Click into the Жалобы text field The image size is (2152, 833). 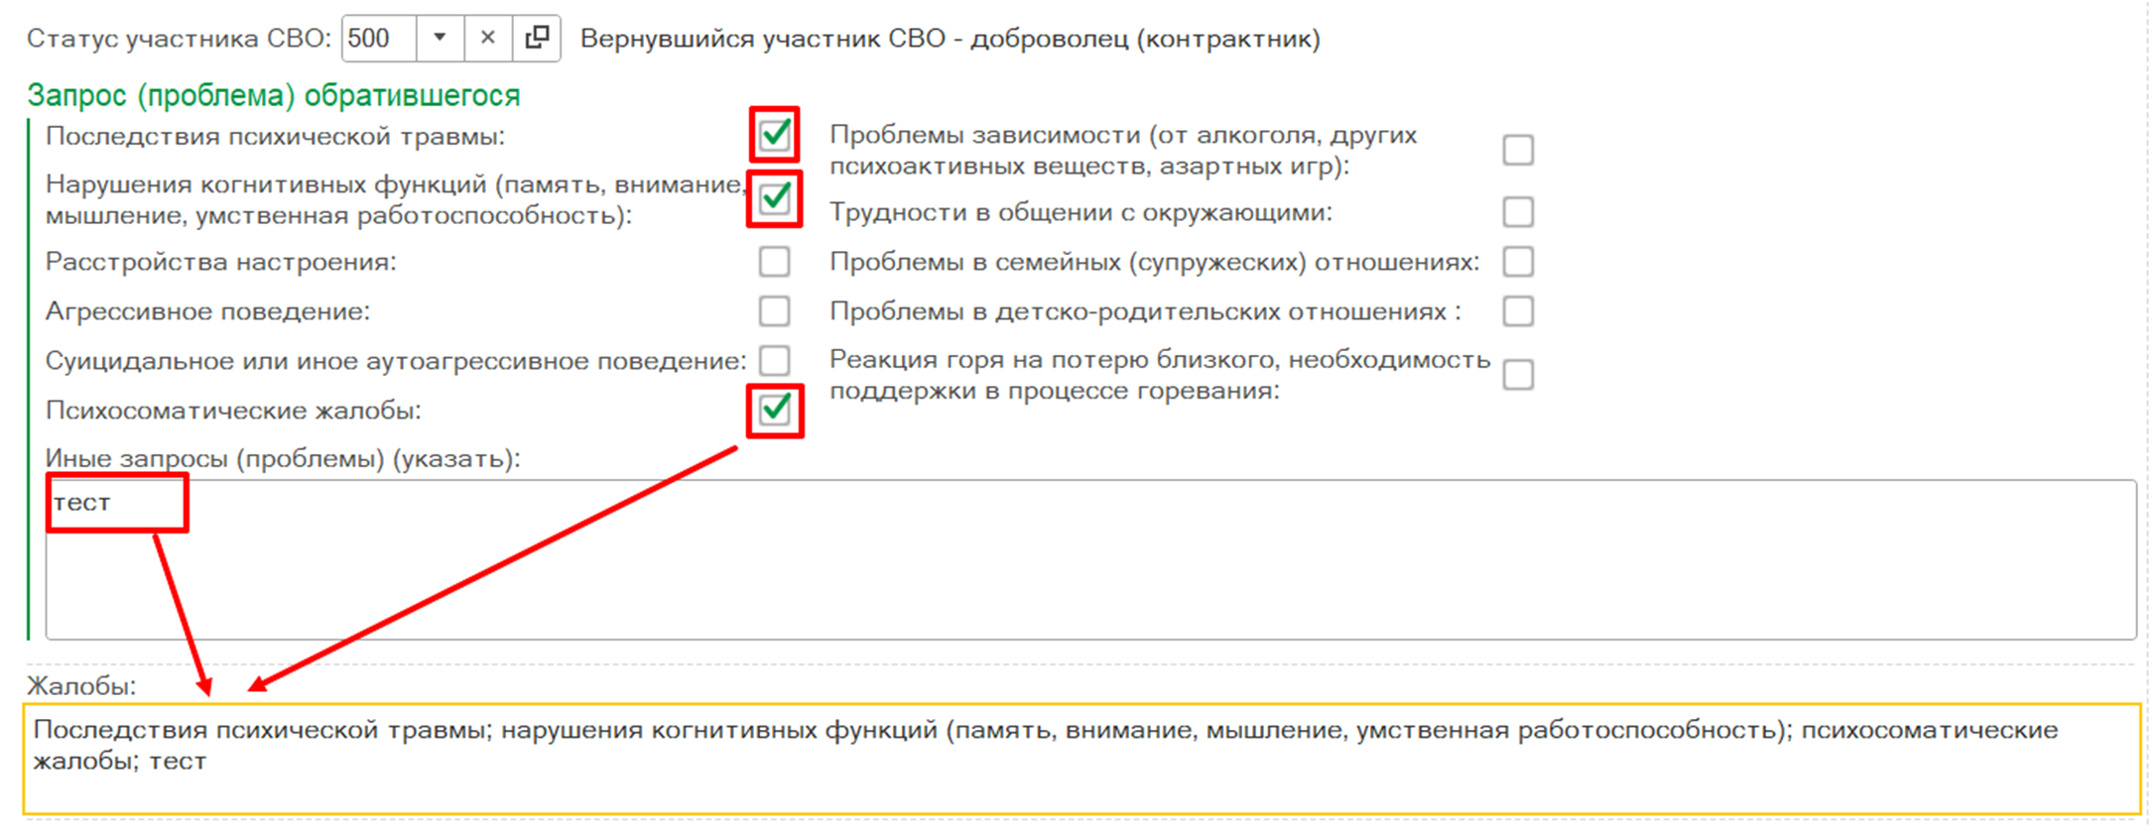point(1081,783)
